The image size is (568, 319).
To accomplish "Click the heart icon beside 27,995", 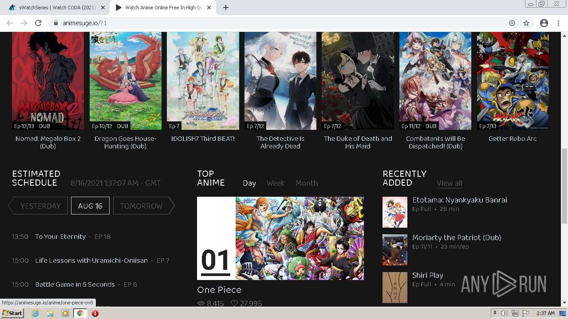I will 234,303.
